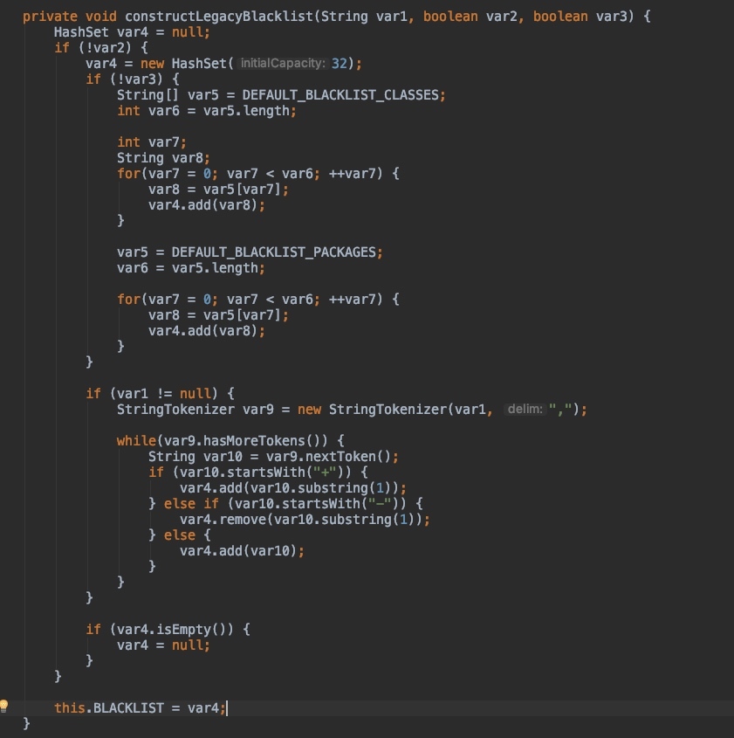Click the number 32 in HashSet constructor
Image resolution: width=734 pixels, height=738 pixels.
[340, 64]
